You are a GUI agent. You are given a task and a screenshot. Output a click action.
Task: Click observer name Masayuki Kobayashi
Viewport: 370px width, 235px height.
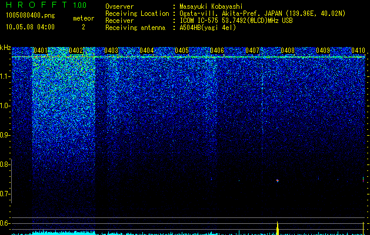click(211, 6)
